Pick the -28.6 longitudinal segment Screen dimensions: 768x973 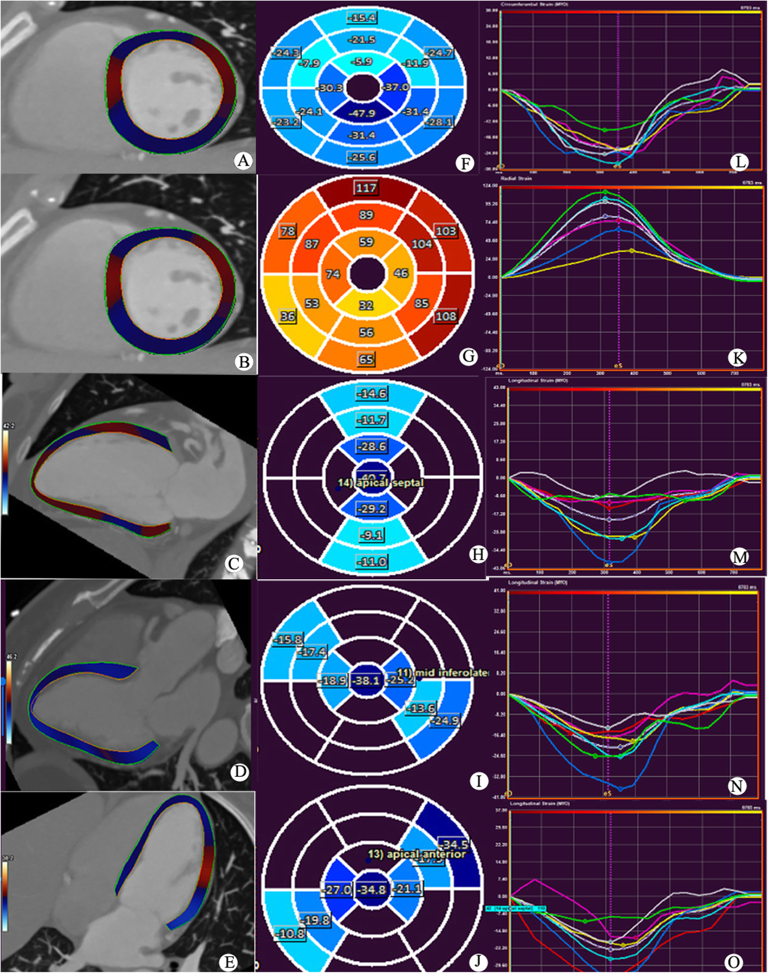pos(372,446)
